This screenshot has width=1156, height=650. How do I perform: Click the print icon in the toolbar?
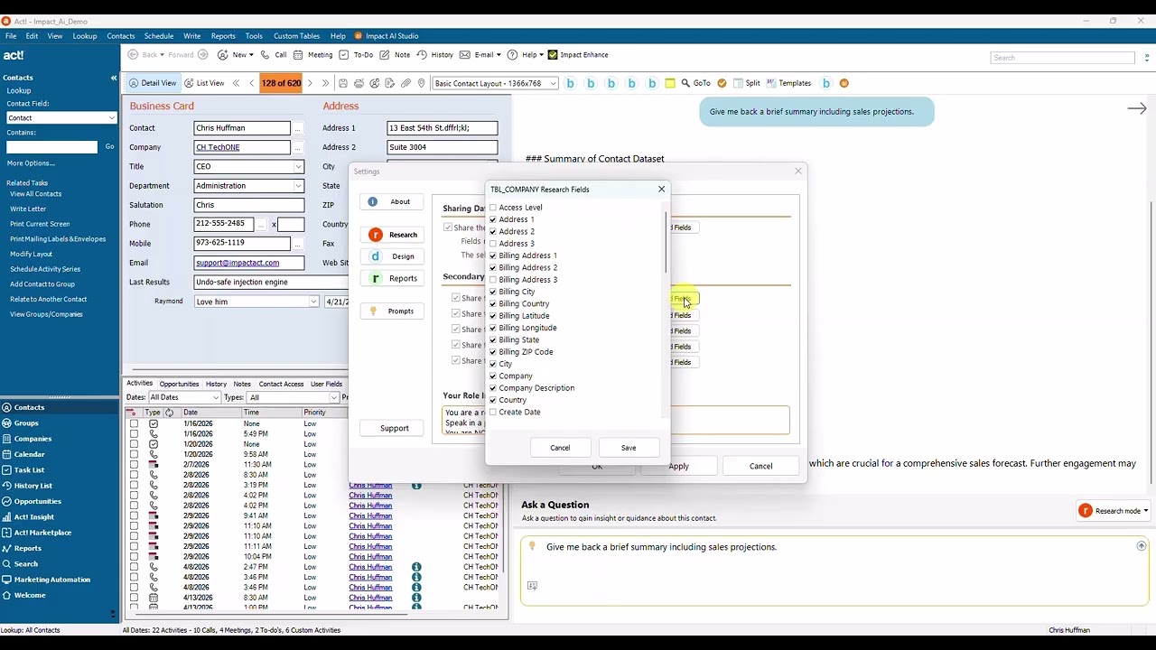point(359,83)
